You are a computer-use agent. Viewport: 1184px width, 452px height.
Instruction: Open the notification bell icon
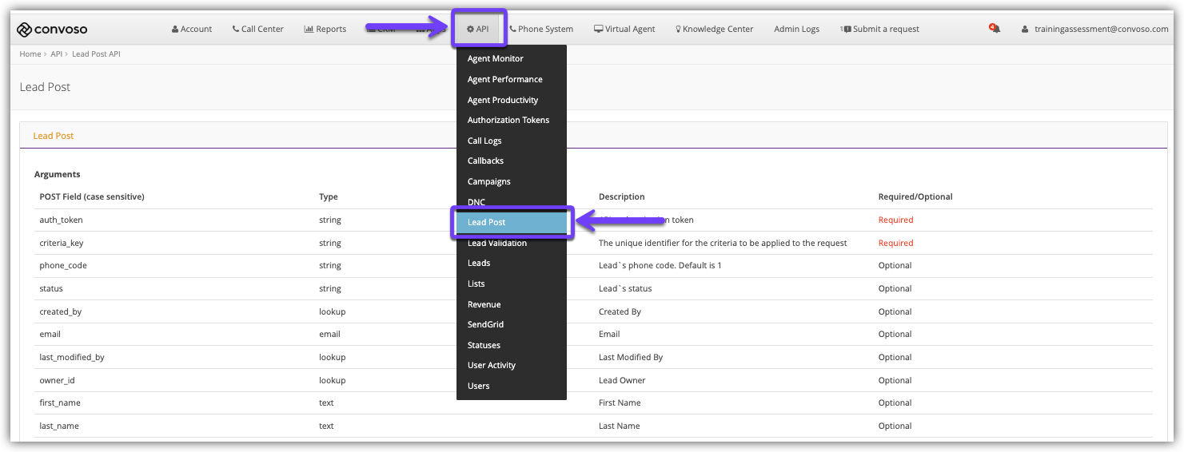(x=995, y=29)
